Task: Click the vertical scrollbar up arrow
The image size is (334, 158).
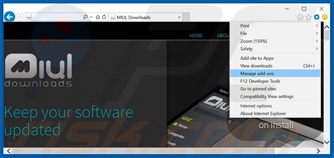Action: 326,27
